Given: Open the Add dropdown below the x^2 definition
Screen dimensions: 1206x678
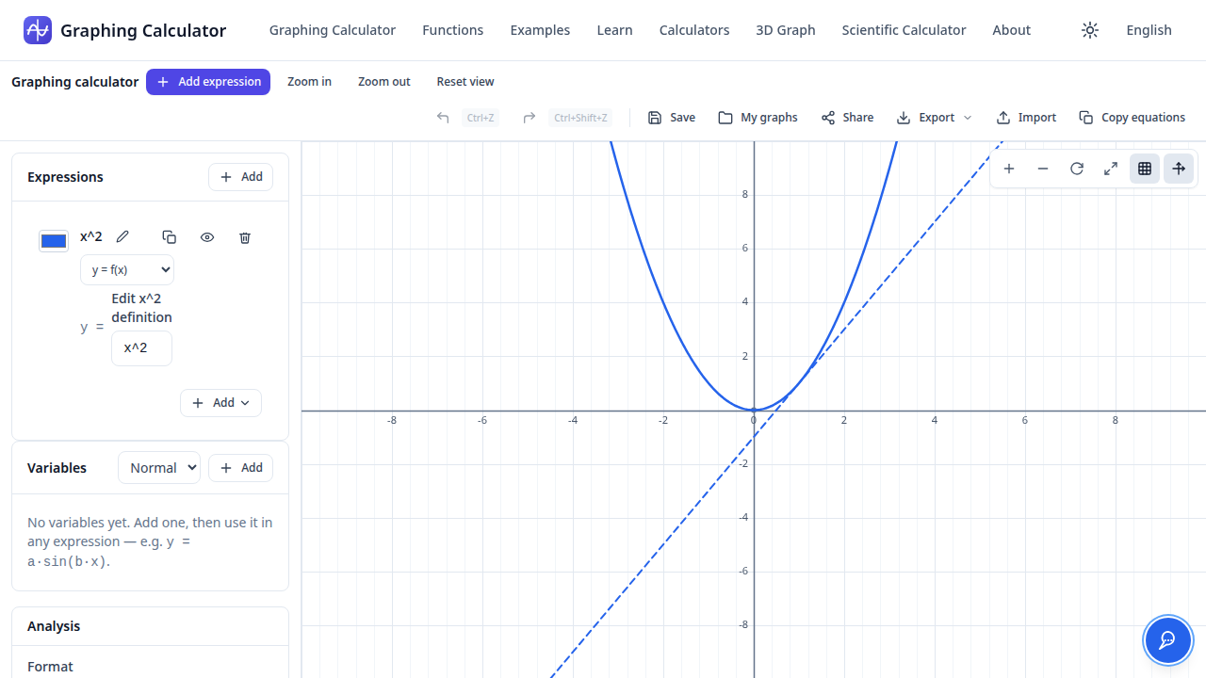Looking at the screenshot, I should tap(220, 403).
